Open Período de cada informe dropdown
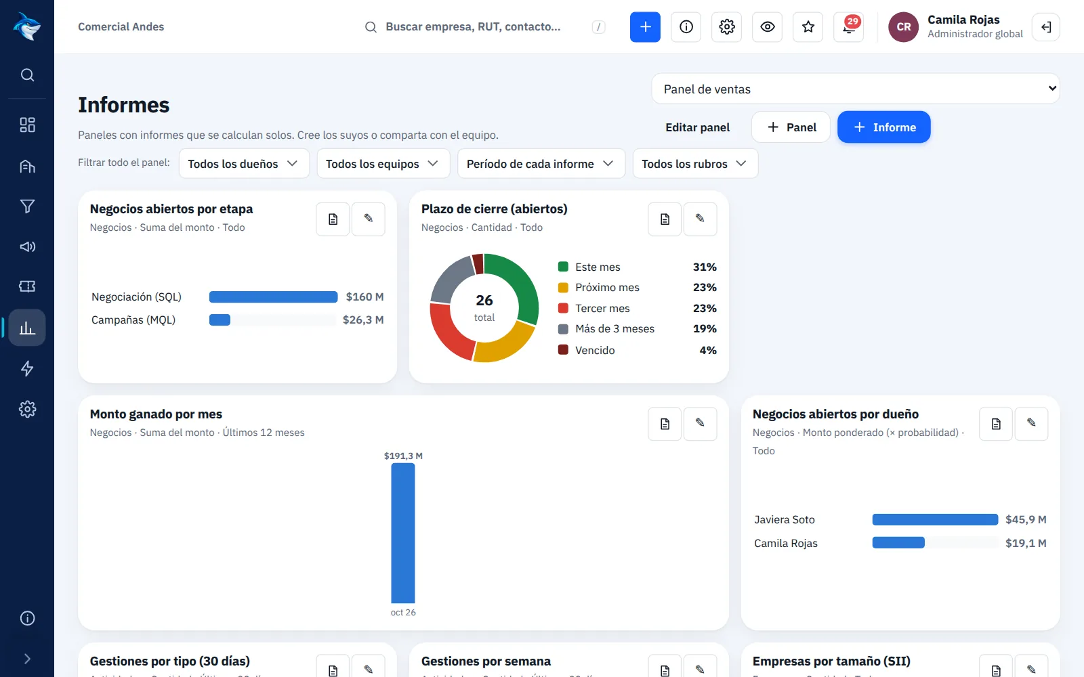 pyautogui.click(x=541, y=164)
